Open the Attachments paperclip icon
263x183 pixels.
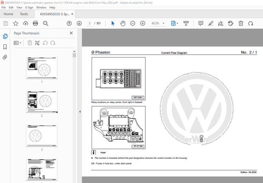tap(5, 57)
